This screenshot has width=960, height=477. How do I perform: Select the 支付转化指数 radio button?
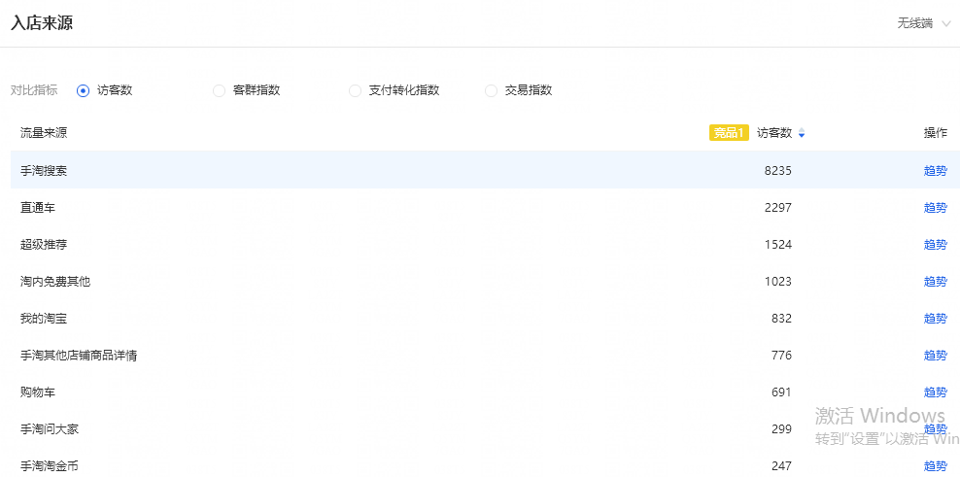(x=355, y=90)
